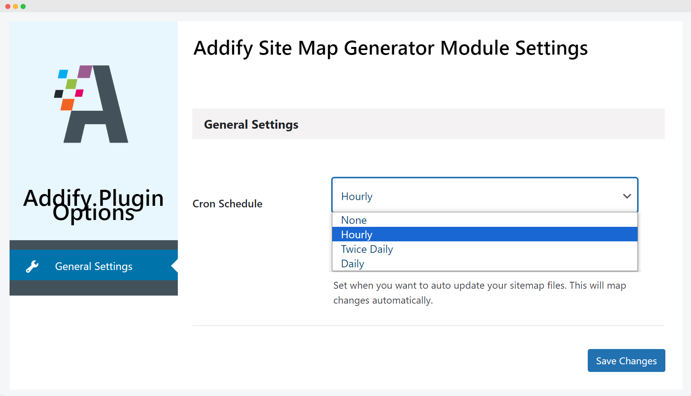Screen dimensions: 691x396
Task: Click the red window close dot
Action: pos(8,6)
